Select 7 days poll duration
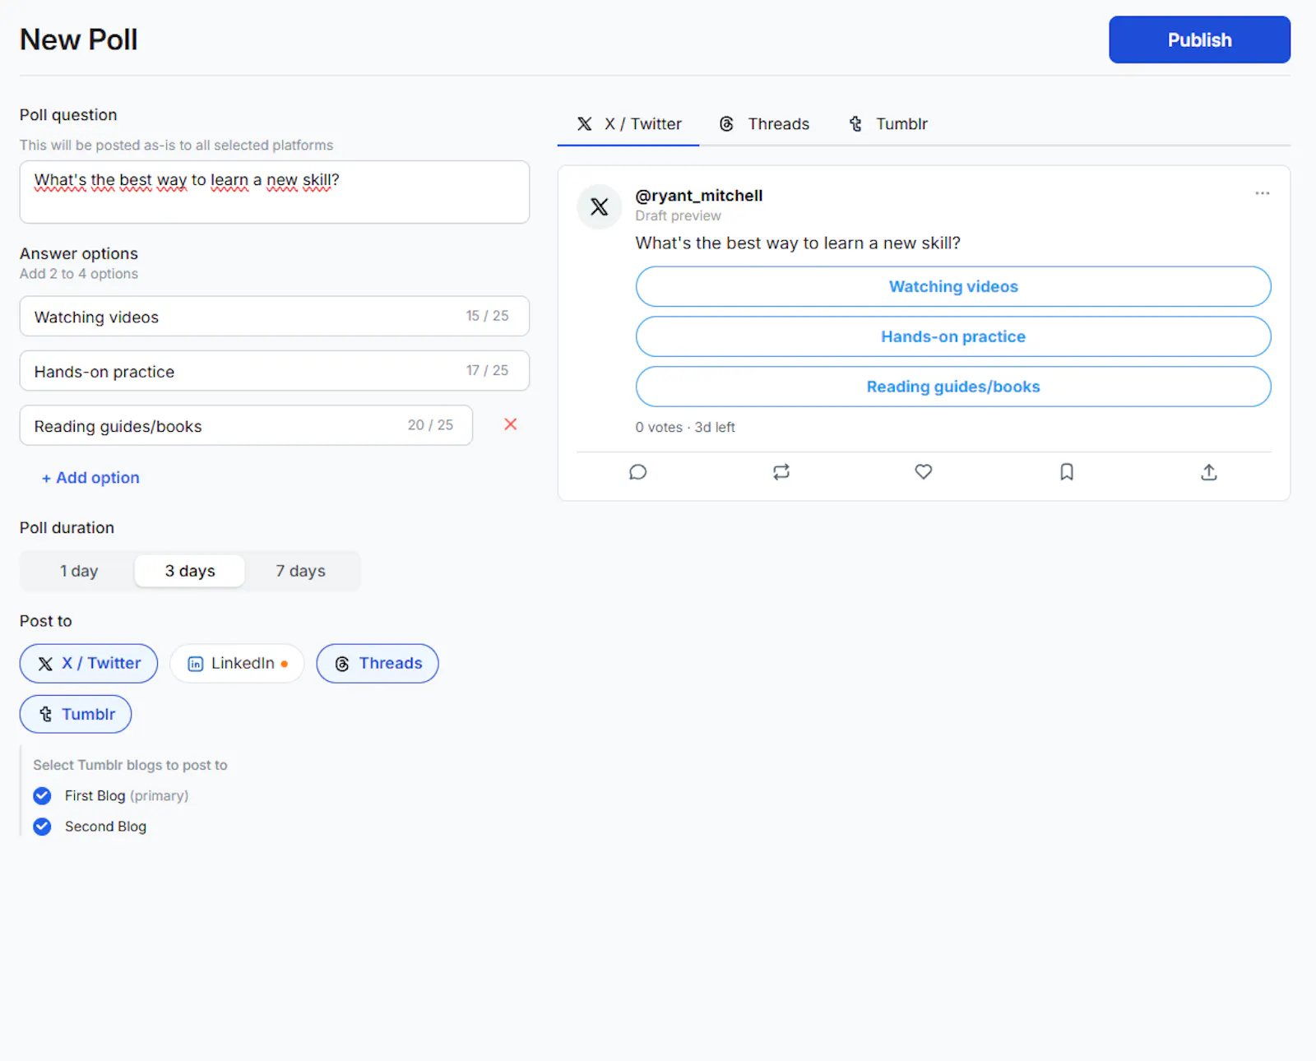 301,571
